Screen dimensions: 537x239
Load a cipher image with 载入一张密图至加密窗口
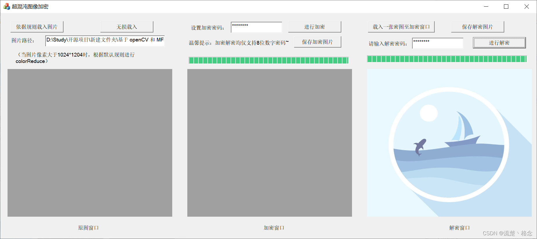pyautogui.click(x=401, y=27)
